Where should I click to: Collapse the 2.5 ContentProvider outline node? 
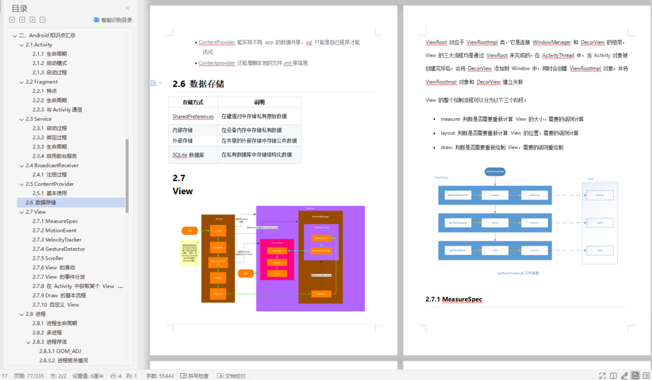click(x=22, y=184)
